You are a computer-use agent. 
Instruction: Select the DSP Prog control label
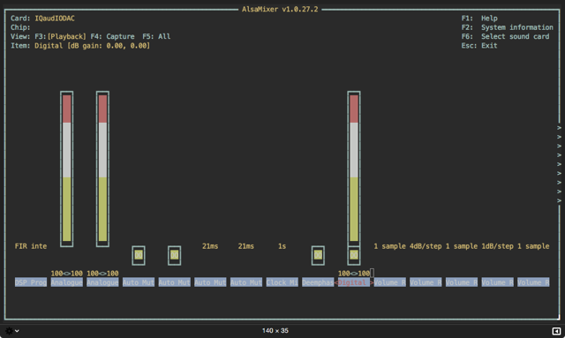pyautogui.click(x=31, y=282)
